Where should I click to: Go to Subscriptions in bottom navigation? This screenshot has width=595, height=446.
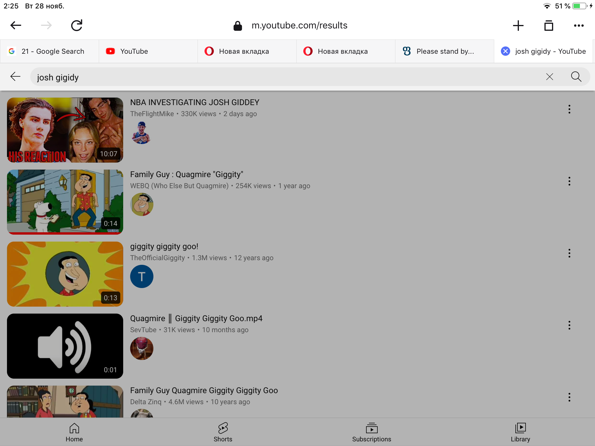pyautogui.click(x=372, y=432)
